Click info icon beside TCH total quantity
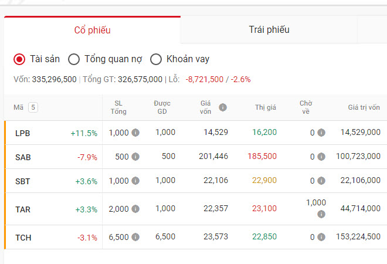The height and width of the screenshot is (264, 387). pyautogui.click(x=135, y=238)
